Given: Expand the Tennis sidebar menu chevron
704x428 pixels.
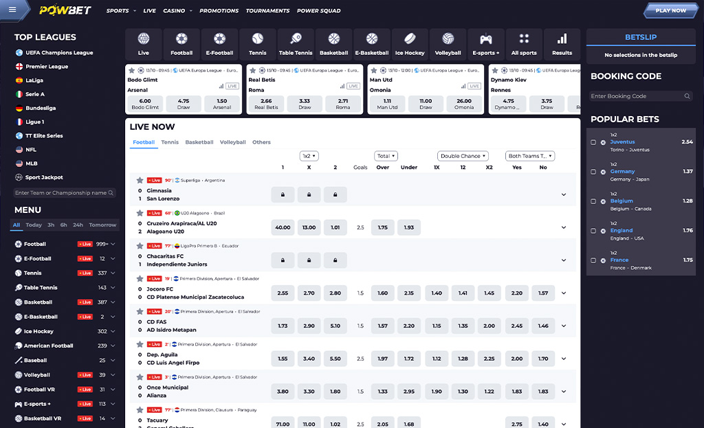Looking at the screenshot, I should [113, 273].
